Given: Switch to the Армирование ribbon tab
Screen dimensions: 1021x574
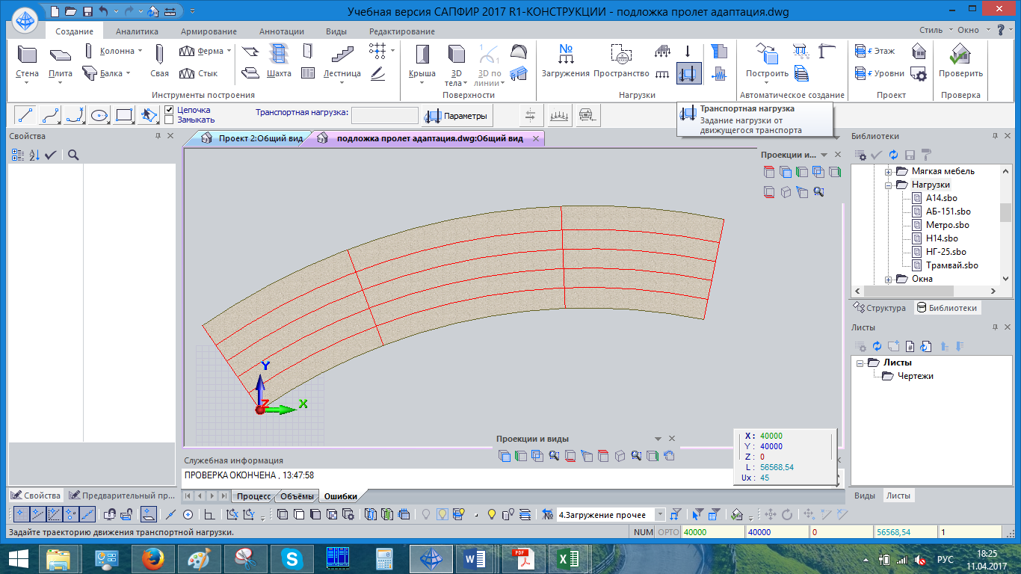Looking at the screenshot, I should (x=209, y=31).
